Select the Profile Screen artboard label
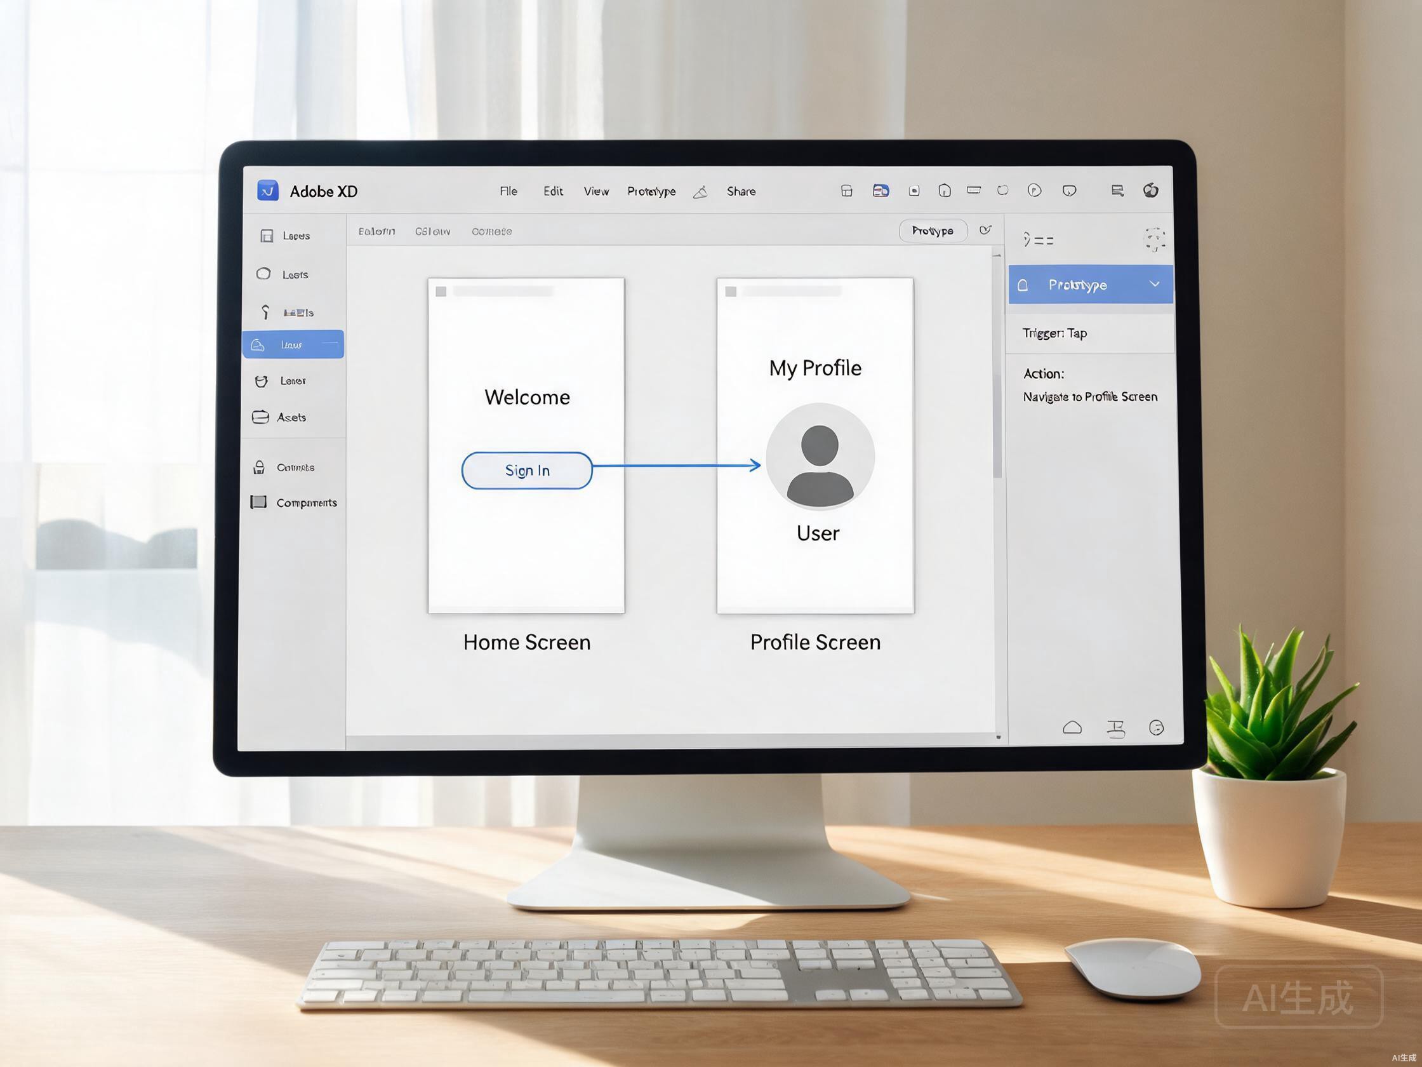1422x1067 pixels. [x=815, y=642]
